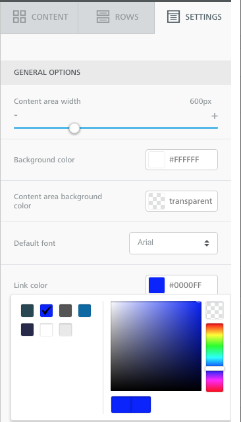
Task: Pick the dark navy preset swatch
Action: pos(28,330)
